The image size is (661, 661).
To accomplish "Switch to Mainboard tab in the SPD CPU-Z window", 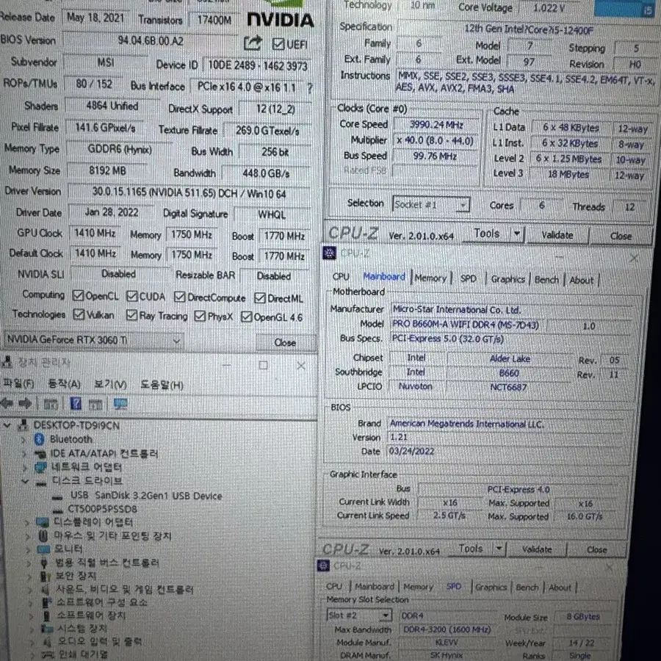I will (x=375, y=586).
